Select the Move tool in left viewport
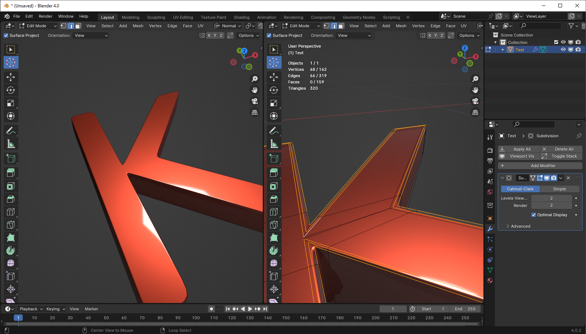The width and height of the screenshot is (586, 334). pos(11,77)
